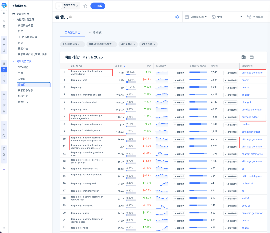This screenshot has height=233, width=270.
Task: Open the SERP 功能 filter dropdown
Action: (x=148, y=44)
